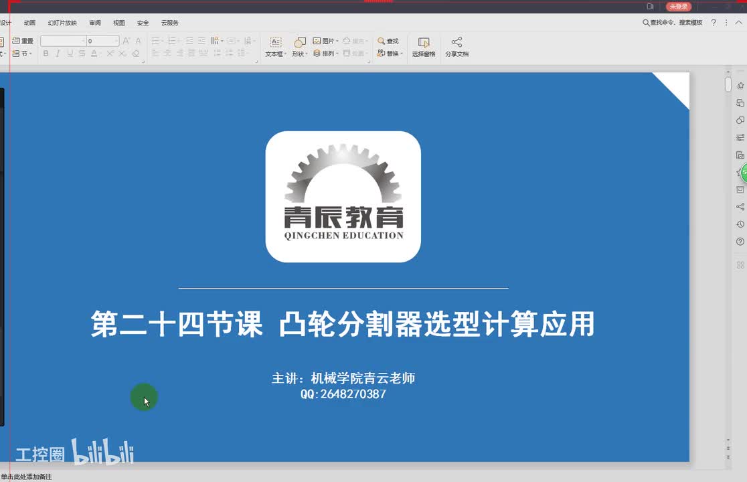747x482 pixels.
Task: Open image gallery icon in right sidebar
Action: (740, 155)
